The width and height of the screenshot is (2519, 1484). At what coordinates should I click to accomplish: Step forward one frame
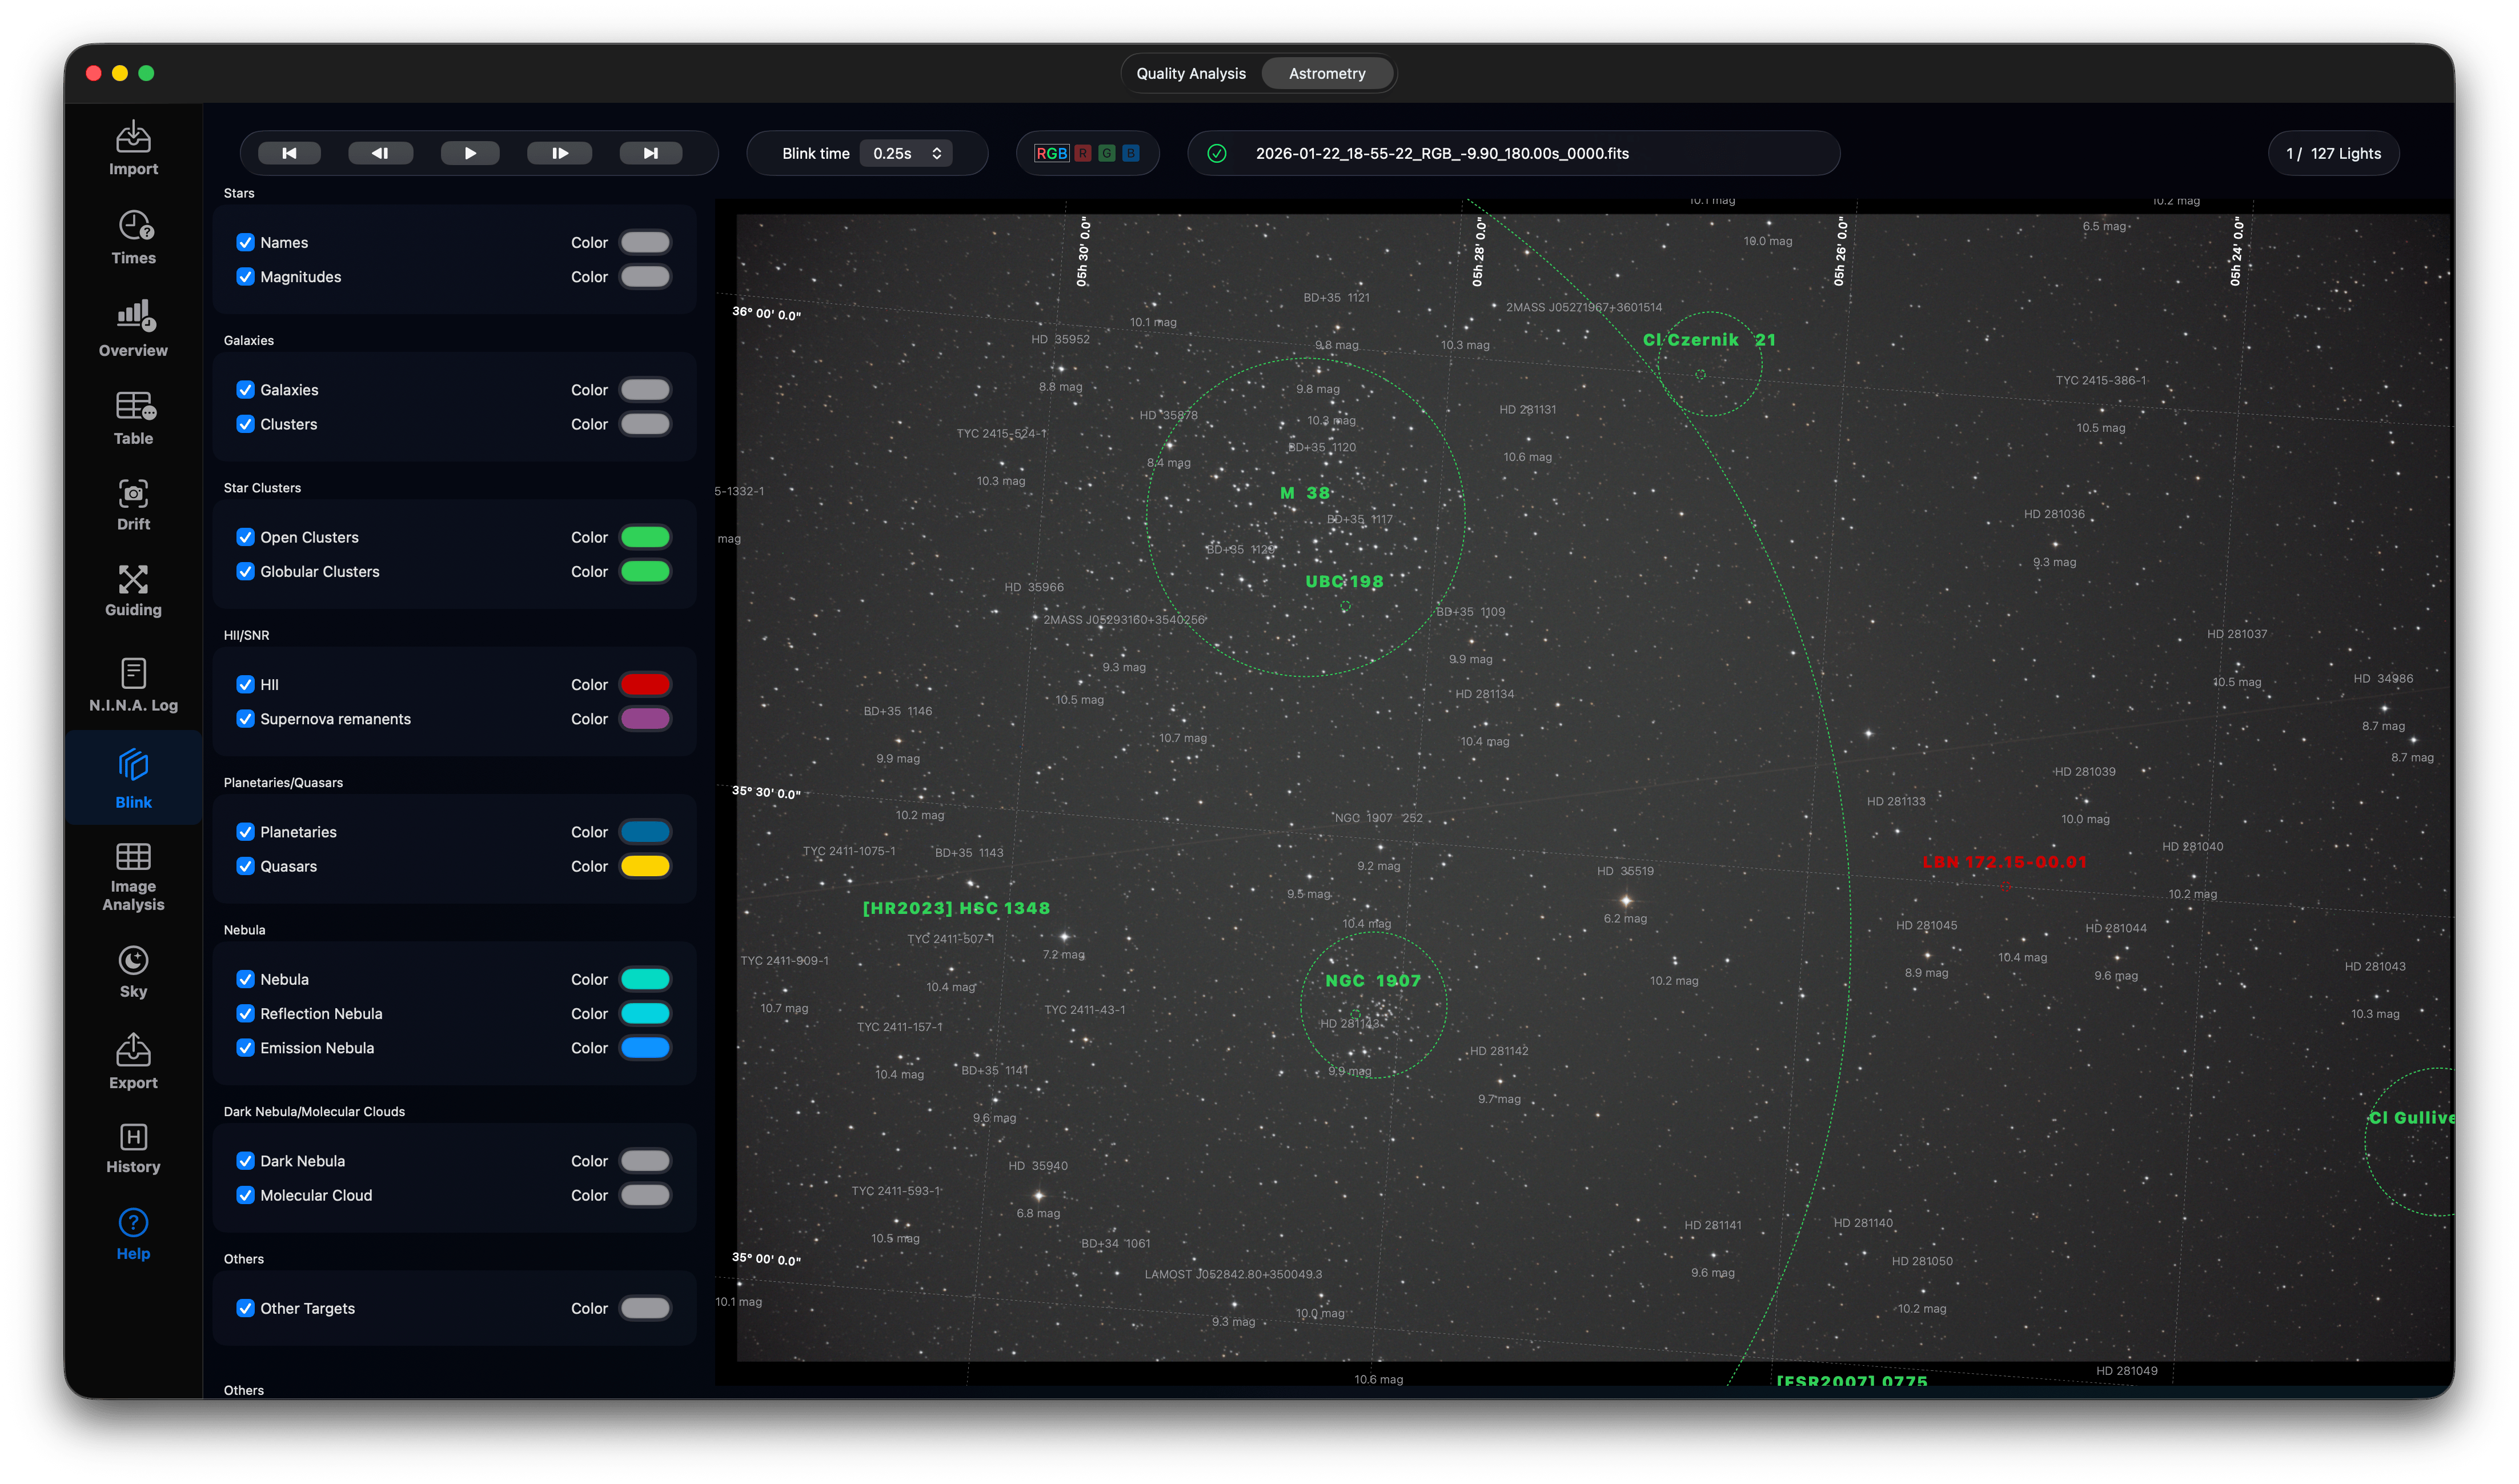point(560,153)
